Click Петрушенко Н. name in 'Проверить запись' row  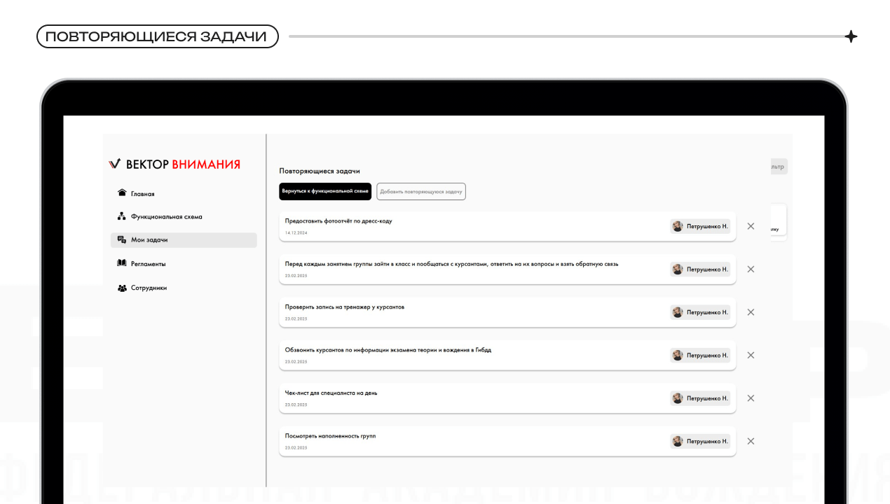(x=707, y=312)
